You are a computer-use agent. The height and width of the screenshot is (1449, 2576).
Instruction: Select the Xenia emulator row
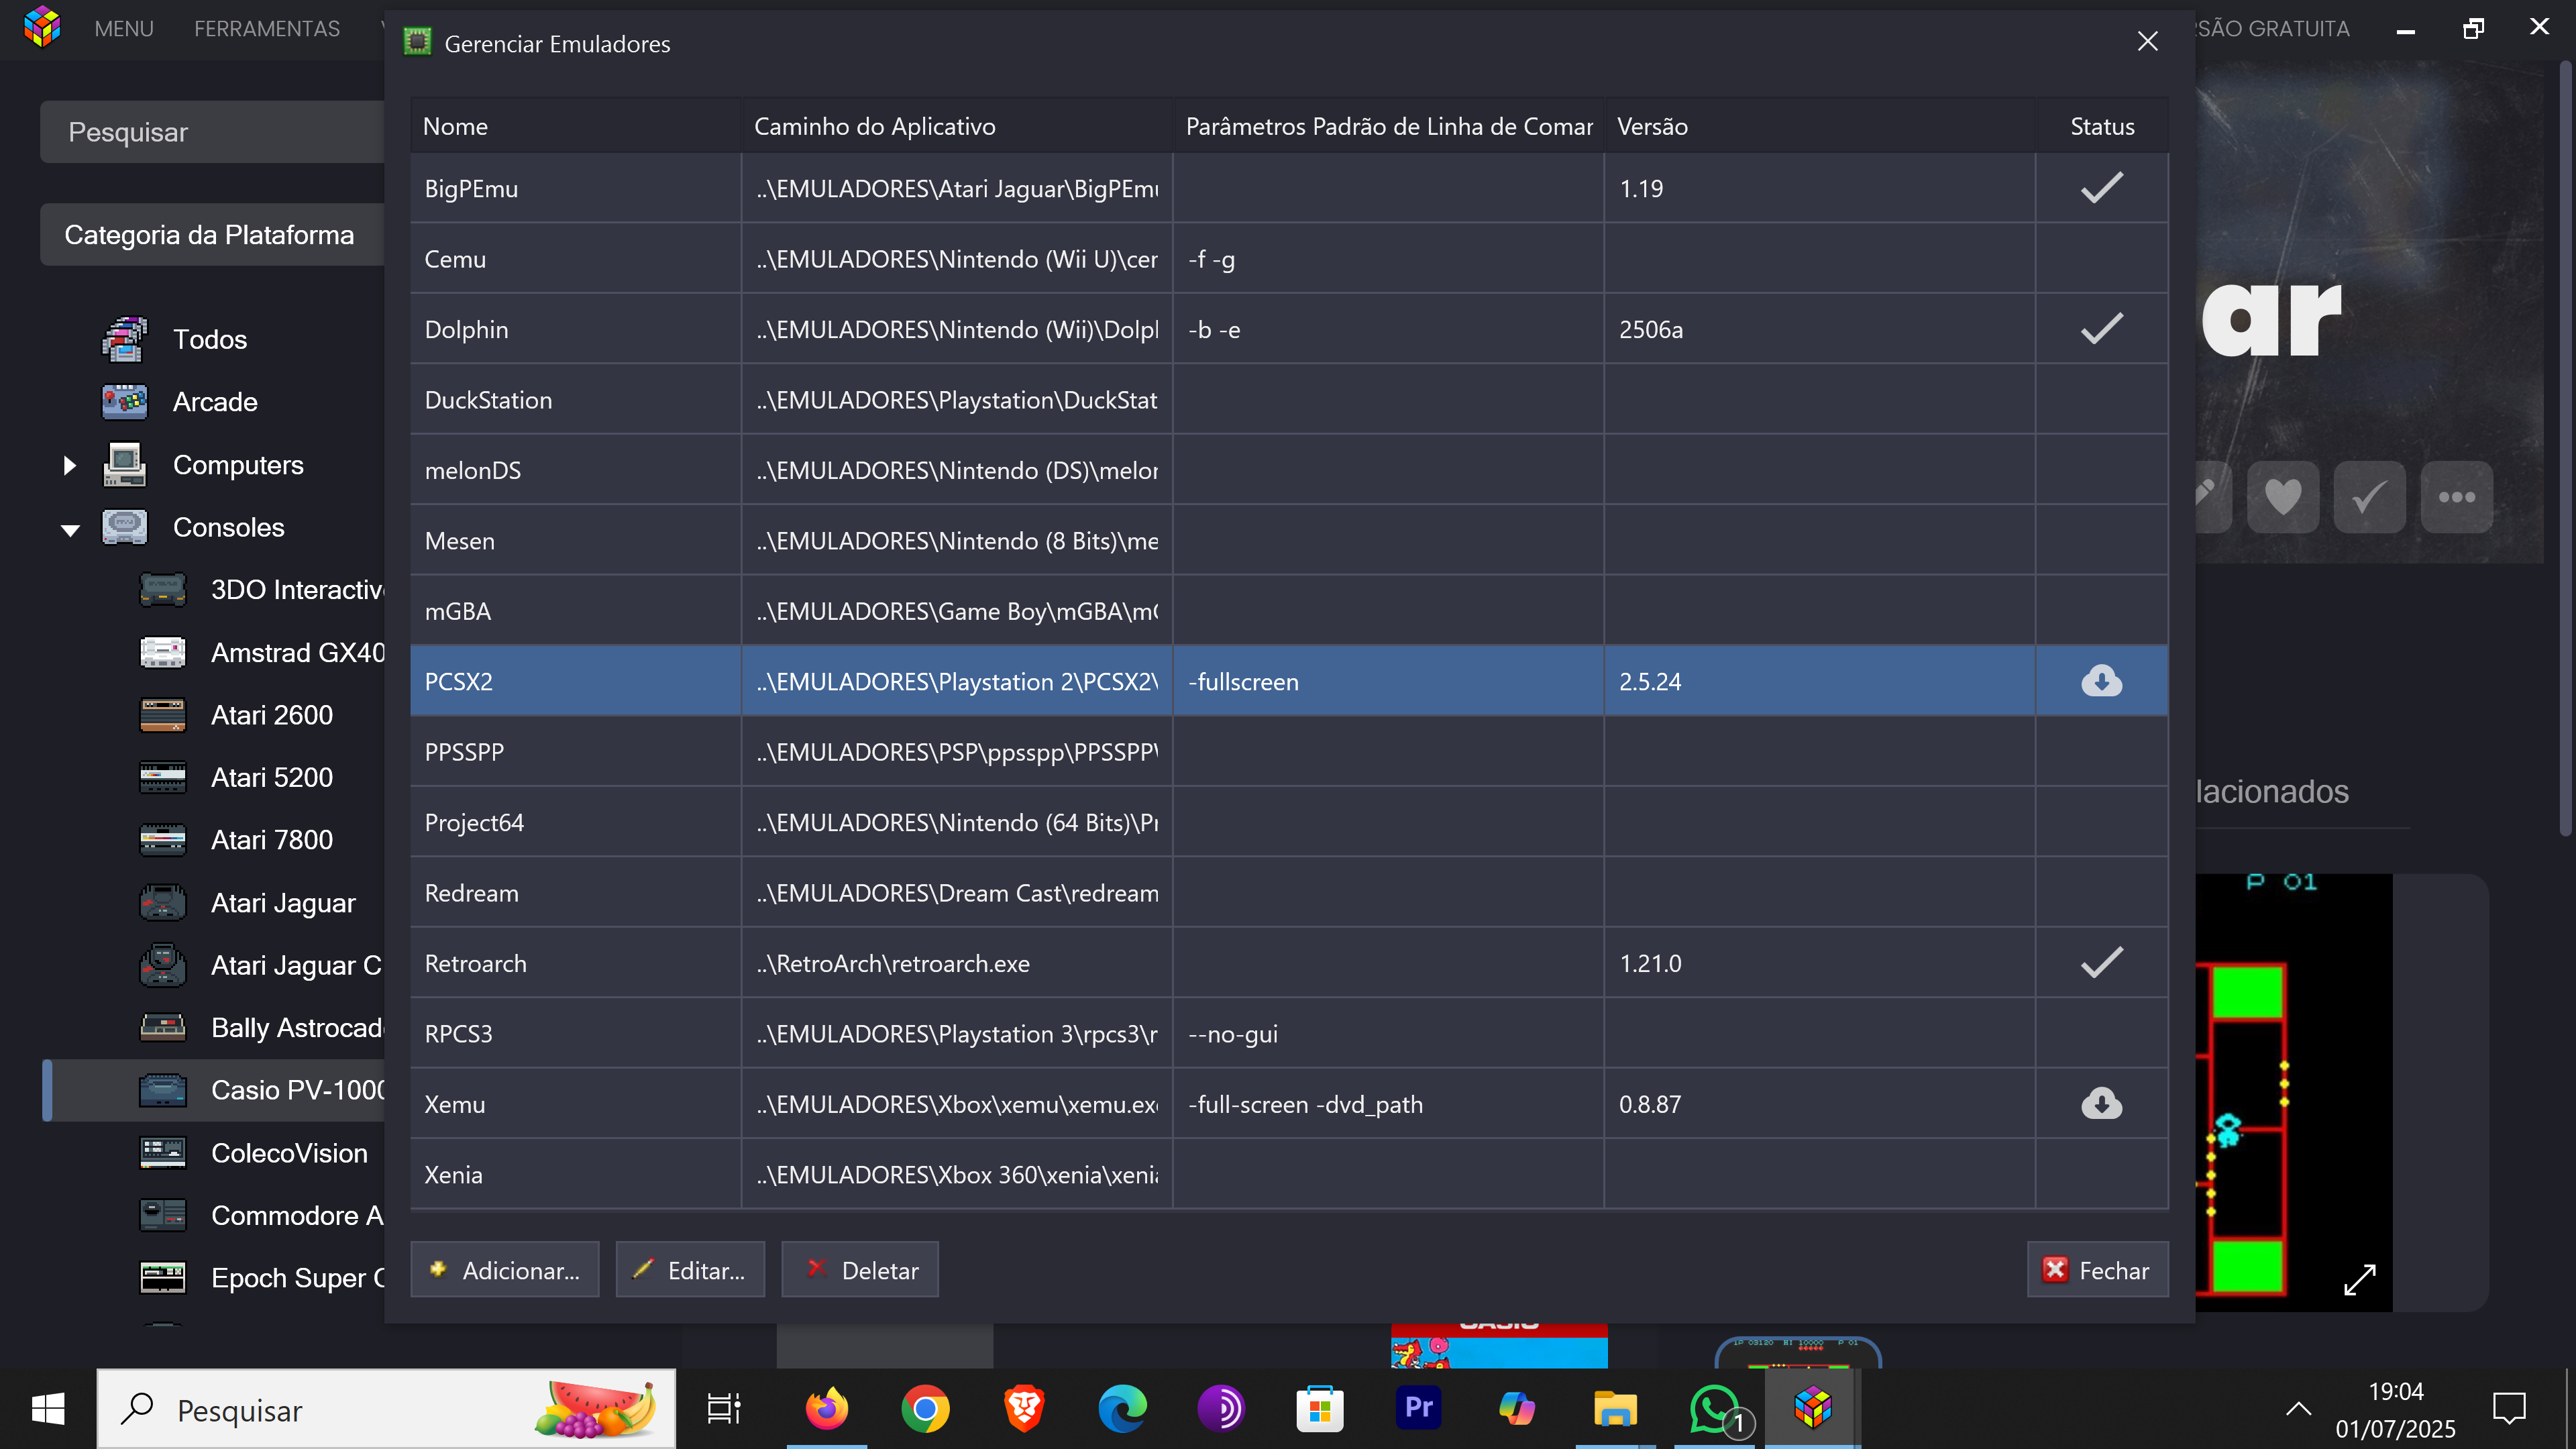pos(1289,1174)
